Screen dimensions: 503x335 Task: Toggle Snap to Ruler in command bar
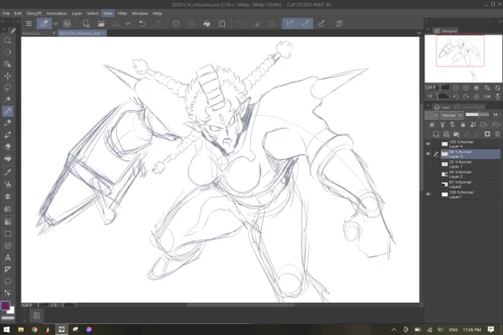(x=290, y=24)
